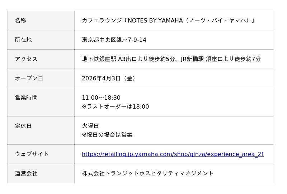Click the 株式会社トランジットホスピタリティマネジメント company name
287x194 pixels.
tap(147, 174)
